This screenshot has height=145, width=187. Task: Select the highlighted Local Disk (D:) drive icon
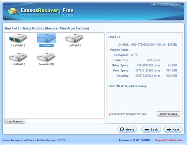click(x=47, y=38)
